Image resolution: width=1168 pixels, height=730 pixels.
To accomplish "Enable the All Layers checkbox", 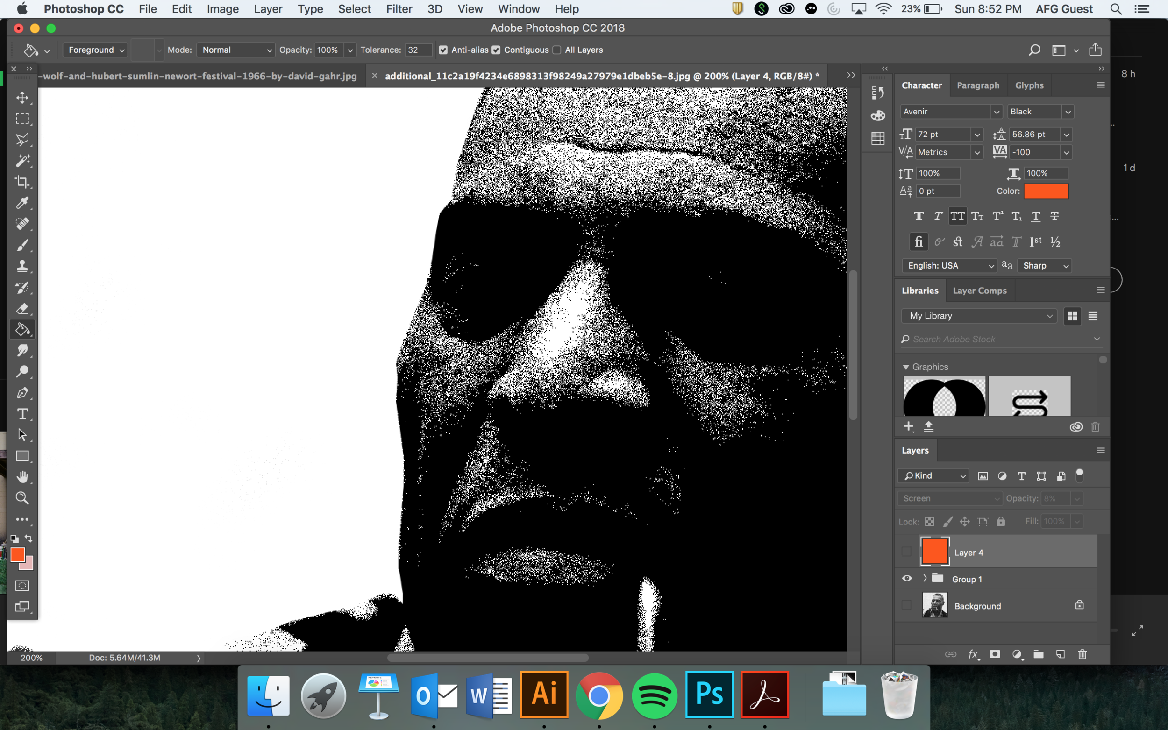I will (x=557, y=50).
